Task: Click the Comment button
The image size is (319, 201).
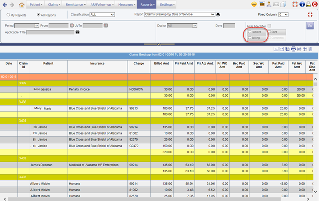Action: tap(277, 38)
